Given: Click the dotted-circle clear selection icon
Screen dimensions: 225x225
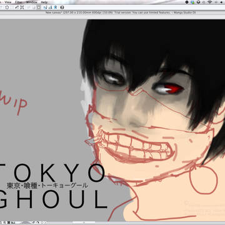Looking at the screenshot, I should click(x=7, y=7).
